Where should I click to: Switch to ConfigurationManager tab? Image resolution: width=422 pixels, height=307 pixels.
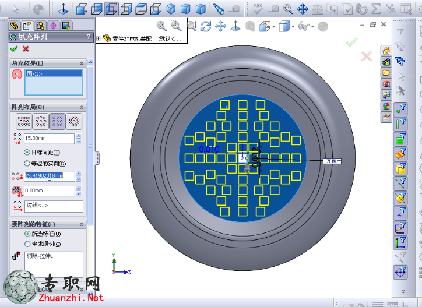click(40, 26)
